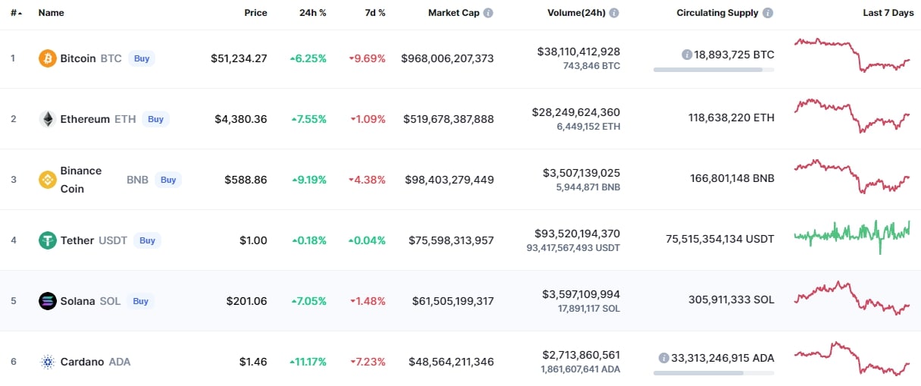Click info icon beside Bitcoin circulating supply

point(687,55)
